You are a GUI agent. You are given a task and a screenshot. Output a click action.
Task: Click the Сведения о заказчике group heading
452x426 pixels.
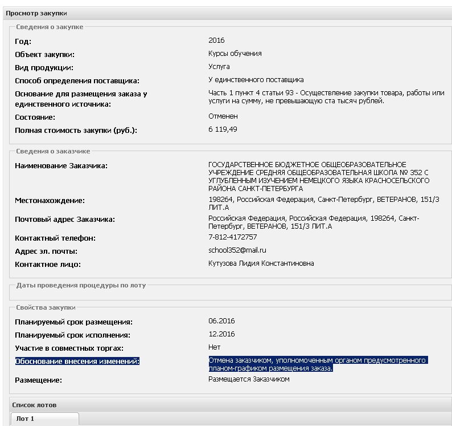tap(53, 151)
